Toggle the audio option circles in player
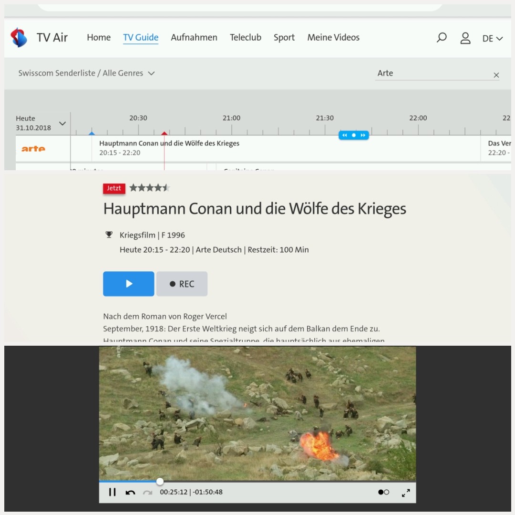 coord(383,492)
